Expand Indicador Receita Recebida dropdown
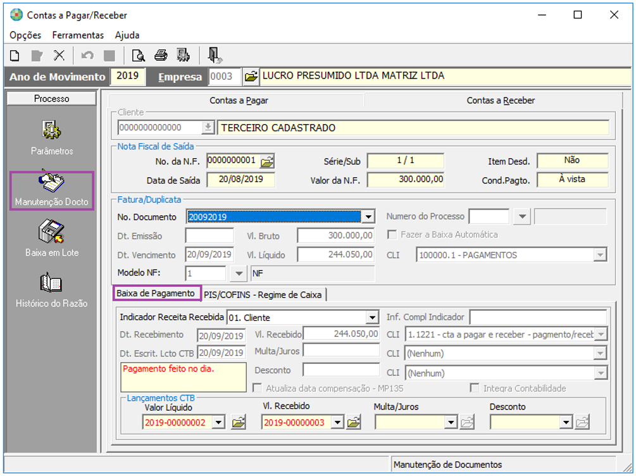 372,317
